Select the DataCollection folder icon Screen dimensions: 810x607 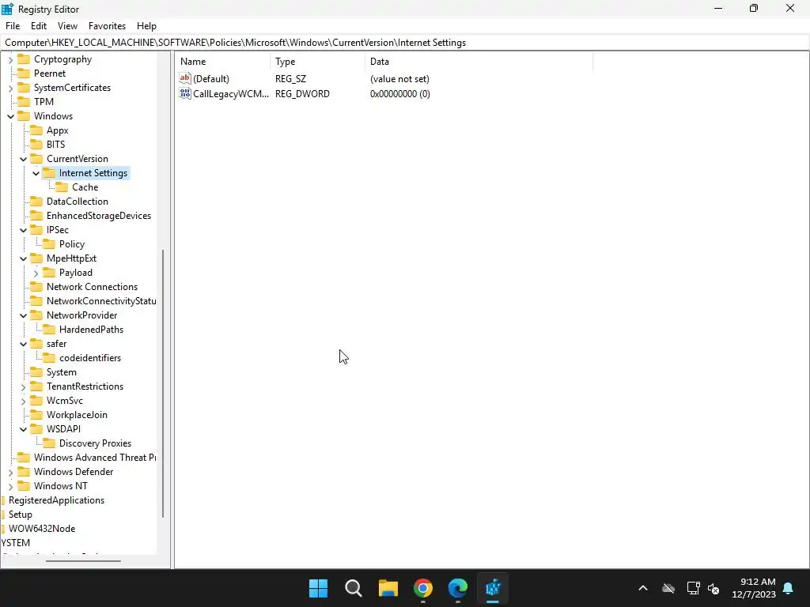coord(36,202)
